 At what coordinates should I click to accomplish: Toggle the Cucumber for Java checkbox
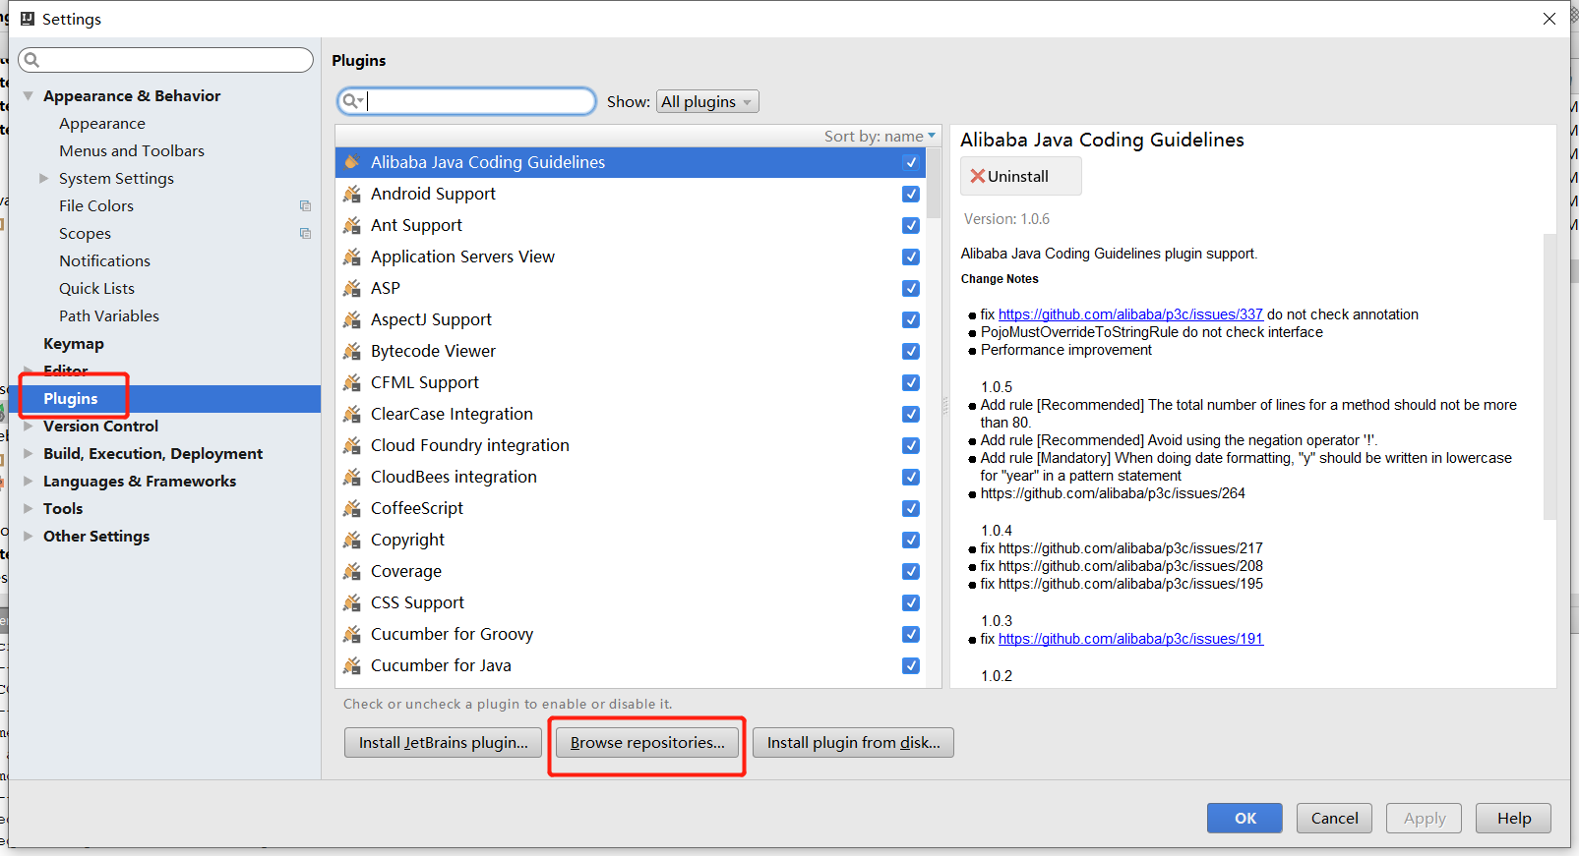(911, 666)
